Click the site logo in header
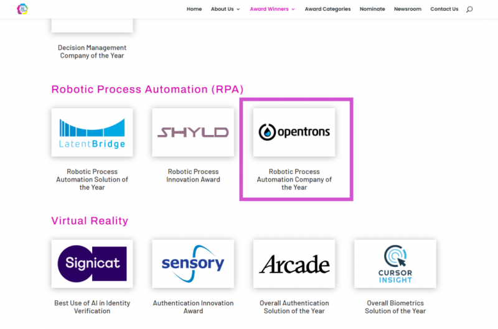 click(x=22, y=9)
